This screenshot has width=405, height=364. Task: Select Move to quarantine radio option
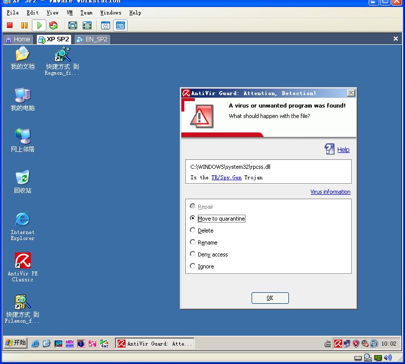[192, 218]
